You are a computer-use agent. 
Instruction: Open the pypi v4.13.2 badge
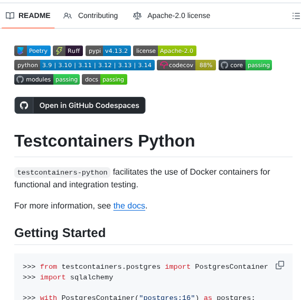(108, 51)
